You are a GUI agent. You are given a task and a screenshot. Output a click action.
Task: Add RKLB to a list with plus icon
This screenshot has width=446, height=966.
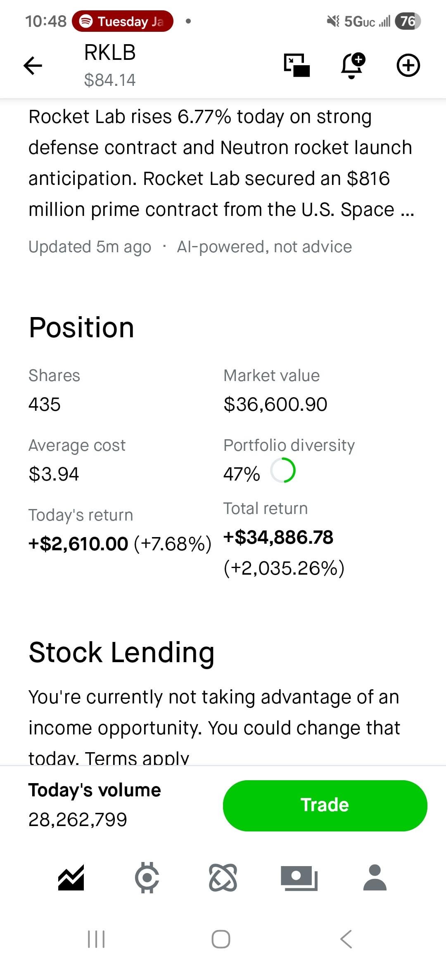(408, 65)
